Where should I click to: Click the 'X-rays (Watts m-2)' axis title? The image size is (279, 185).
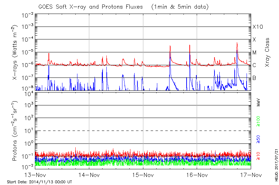tap(15, 52)
